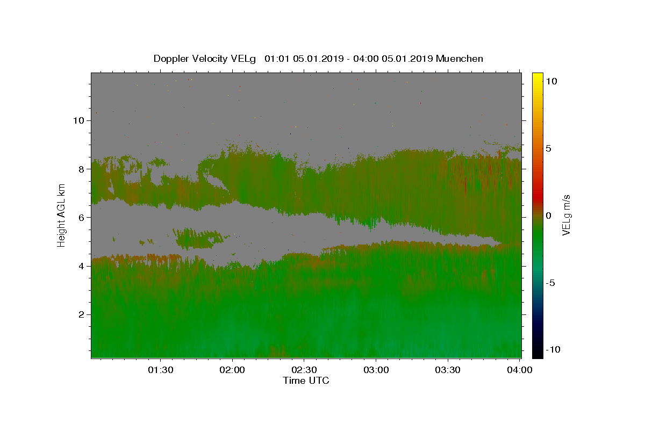Click the '04:00' time axis label
Viewport: 645px width, 430px height.
519,370
